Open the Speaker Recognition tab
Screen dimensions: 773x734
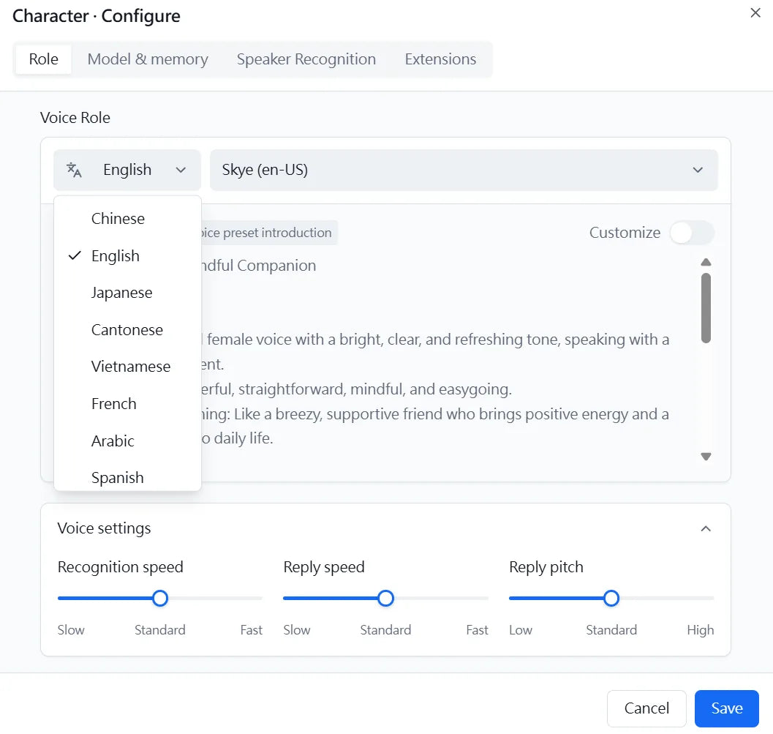coord(306,59)
